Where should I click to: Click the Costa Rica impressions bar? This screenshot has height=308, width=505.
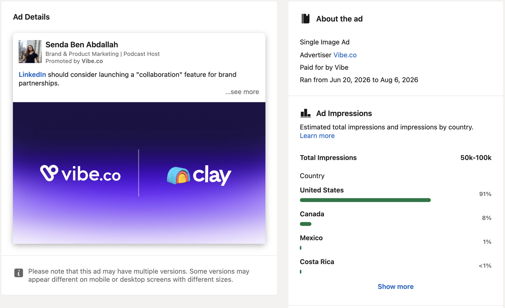tap(301, 272)
